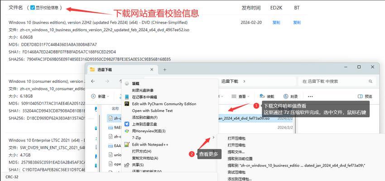Open the 新建 dropdown
Image resolution: width=385 pixels, height=181 pixels.
point(100,96)
